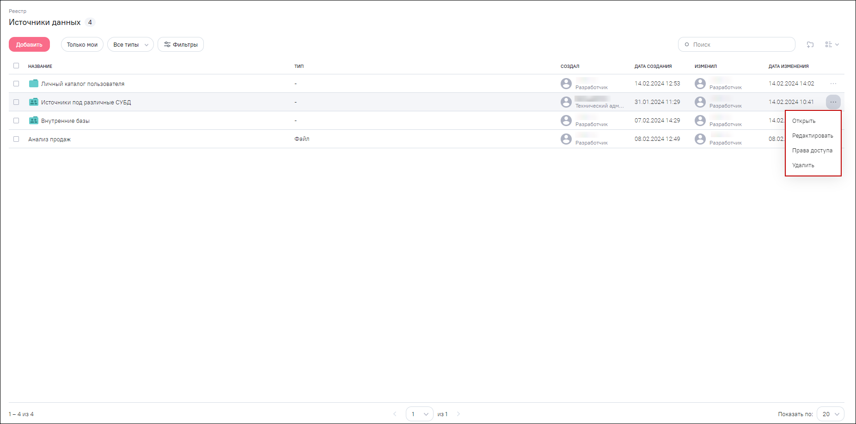Click modifier avatar in Личный каталог row
The height and width of the screenshot is (424, 856).
[x=700, y=84]
